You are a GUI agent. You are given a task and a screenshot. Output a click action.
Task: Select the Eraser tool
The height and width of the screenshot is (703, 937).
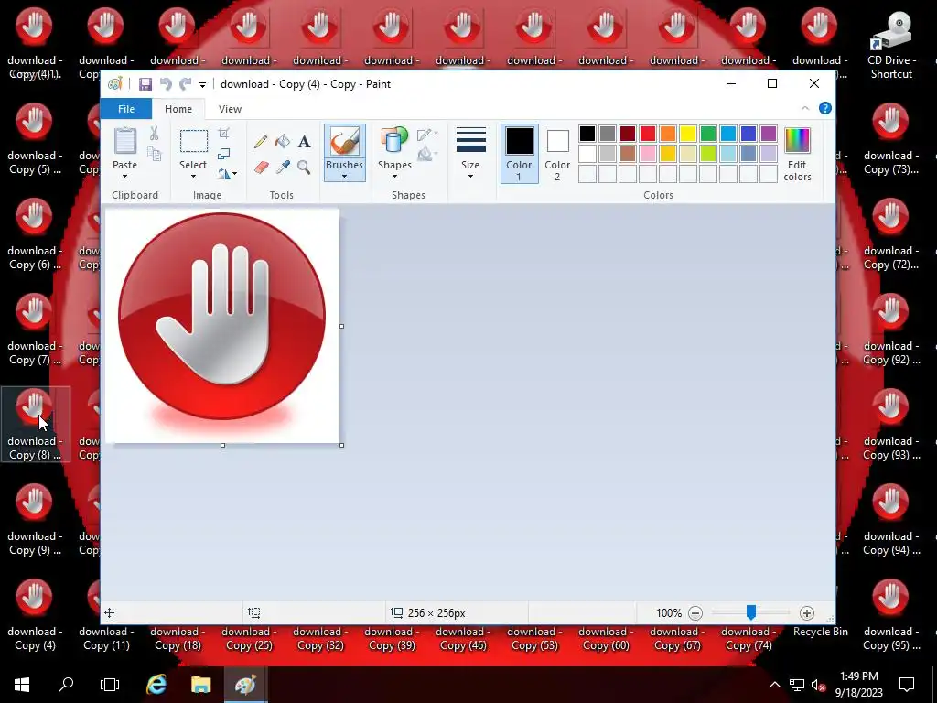(261, 167)
